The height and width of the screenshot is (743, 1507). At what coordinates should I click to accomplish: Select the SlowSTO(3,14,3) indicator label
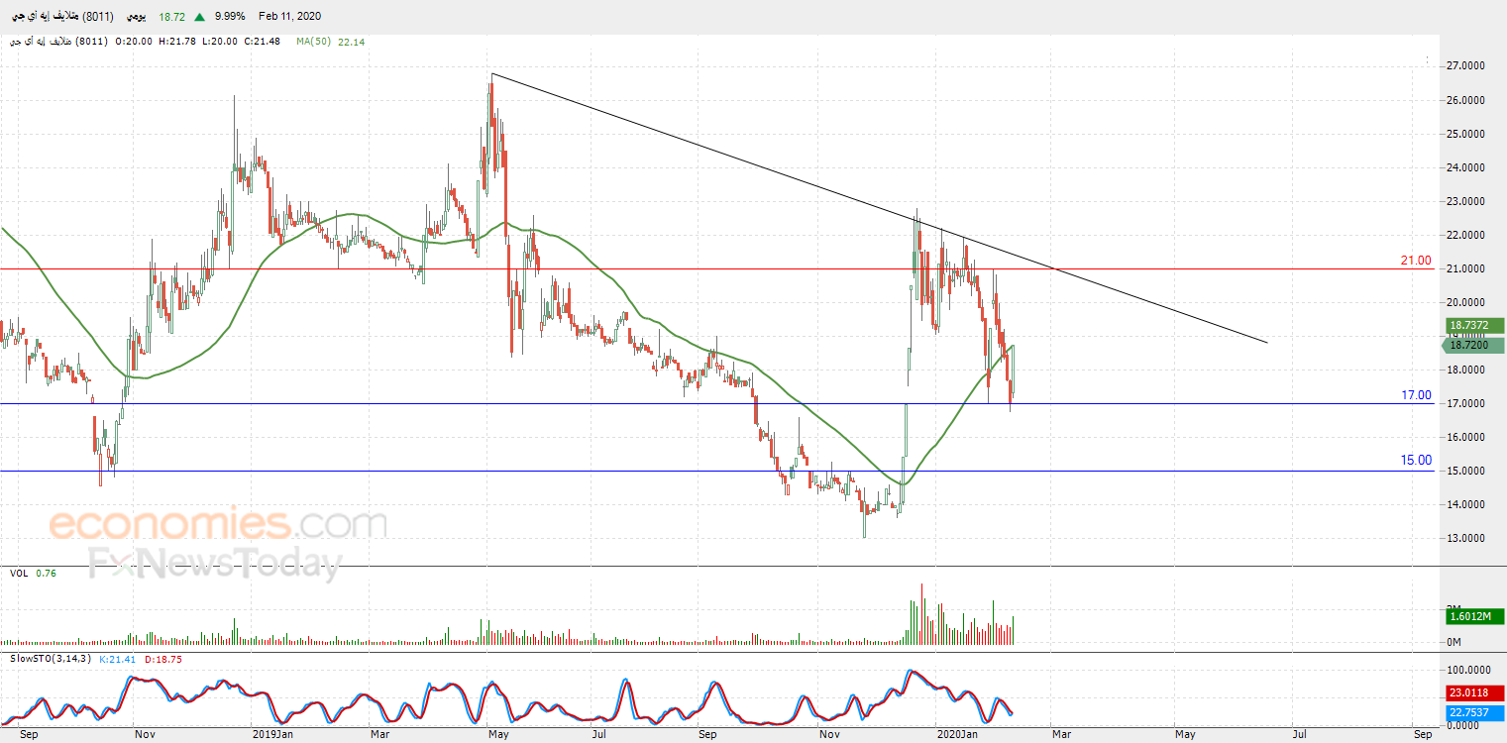click(x=51, y=659)
